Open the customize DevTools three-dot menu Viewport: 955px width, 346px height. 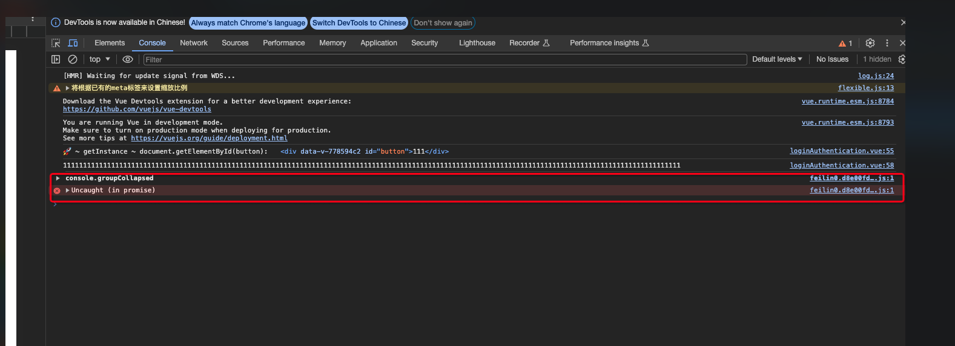tap(887, 43)
